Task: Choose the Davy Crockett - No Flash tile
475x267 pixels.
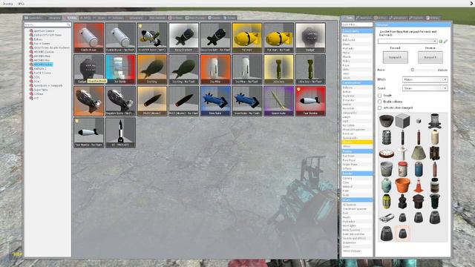Action: coord(215,38)
